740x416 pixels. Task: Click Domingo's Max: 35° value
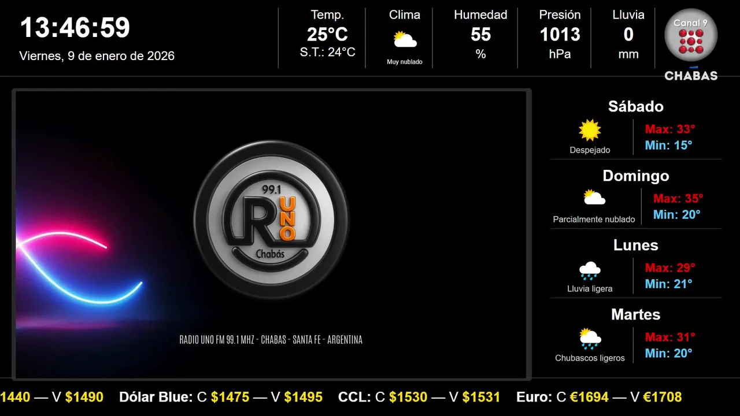click(678, 198)
